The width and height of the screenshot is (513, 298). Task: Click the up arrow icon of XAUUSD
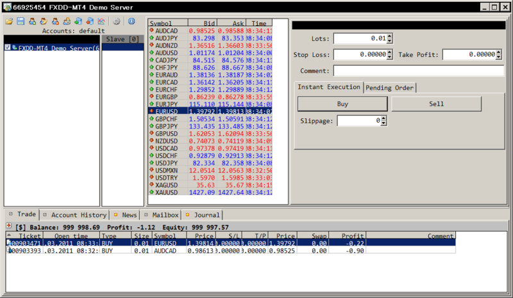pyautogui.click(x=151, y=192)
